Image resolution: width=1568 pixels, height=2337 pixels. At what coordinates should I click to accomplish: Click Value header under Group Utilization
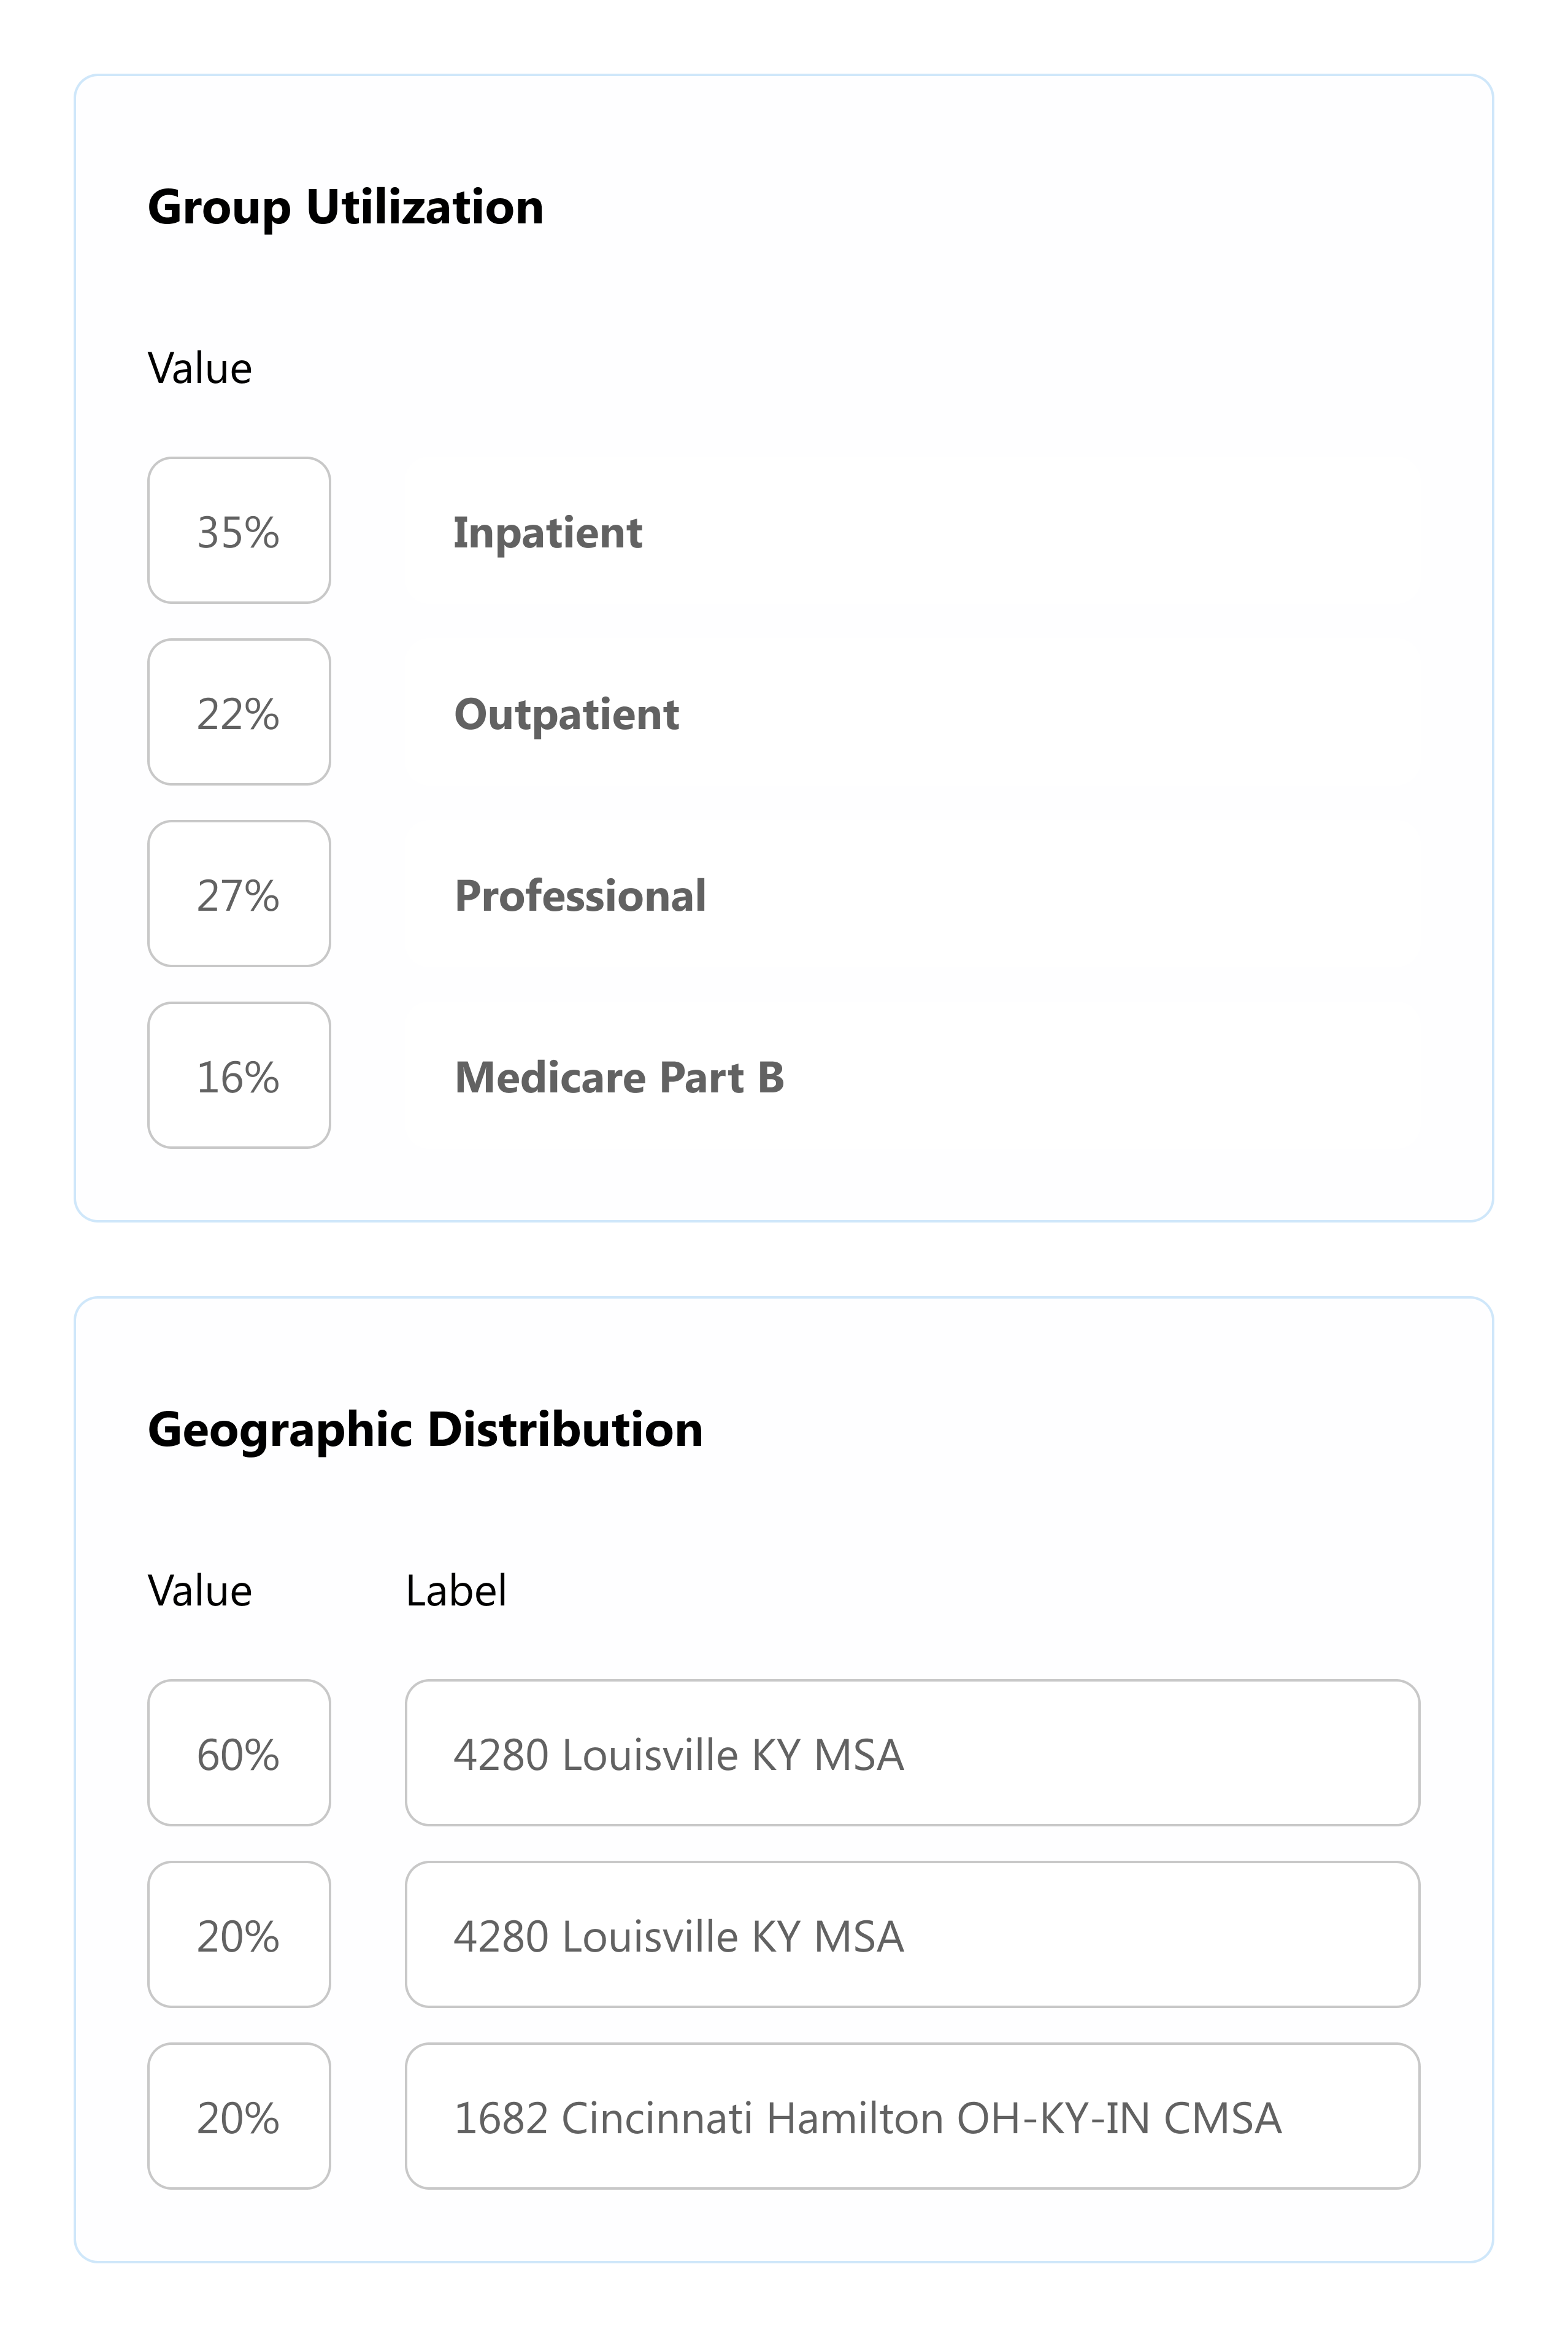[200, 368]
